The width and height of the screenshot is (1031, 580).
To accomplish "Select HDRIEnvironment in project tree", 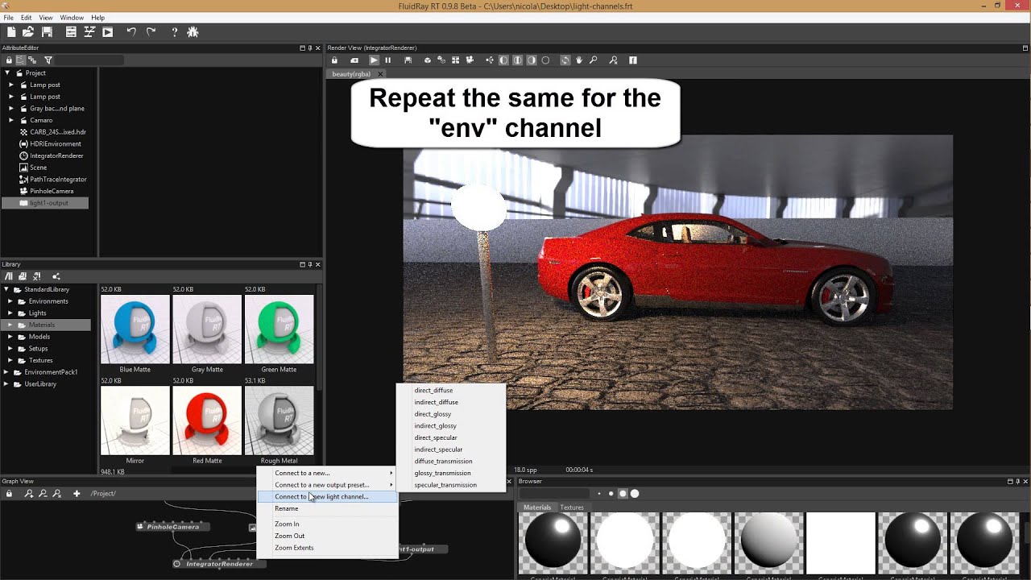I will tap(55, 143).
